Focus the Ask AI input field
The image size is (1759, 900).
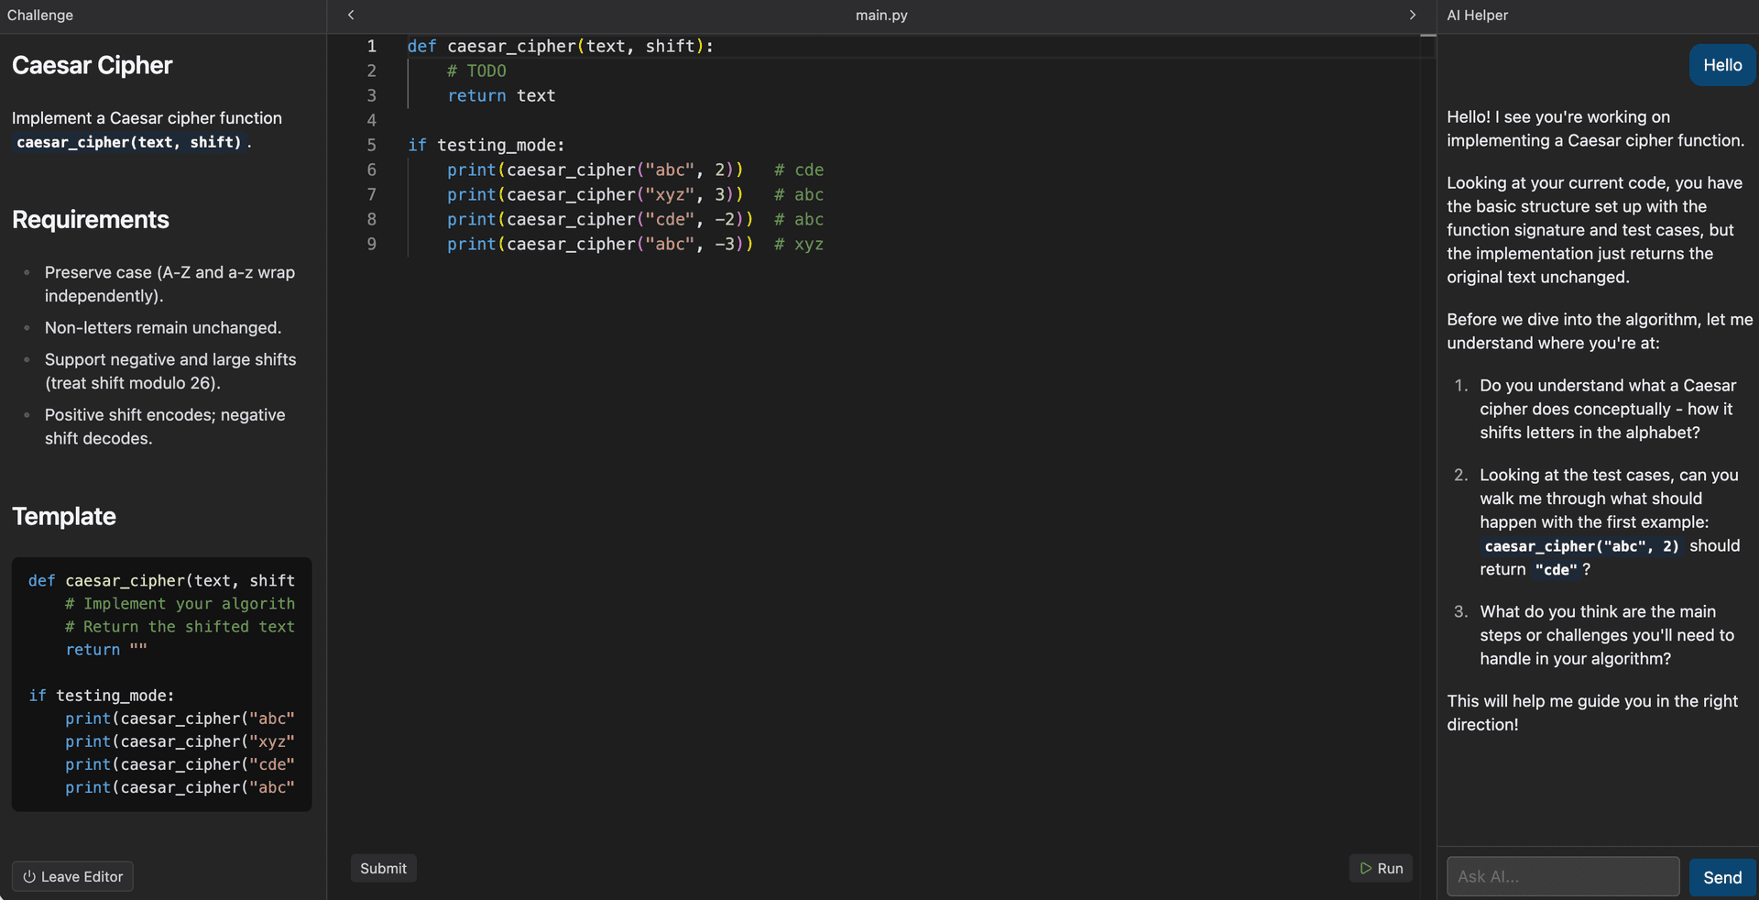pos(1562,877)
